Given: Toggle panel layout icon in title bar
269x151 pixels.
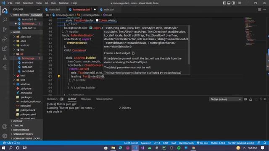Looking at the screenshot, I should point(229,3).
